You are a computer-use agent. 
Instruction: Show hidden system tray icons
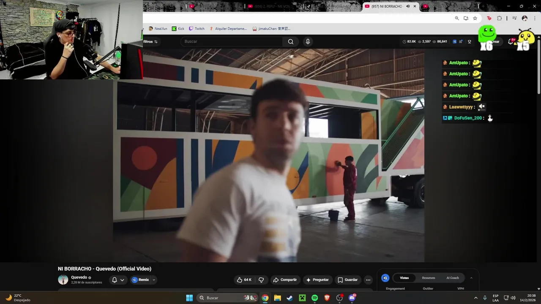coord(475,298)
